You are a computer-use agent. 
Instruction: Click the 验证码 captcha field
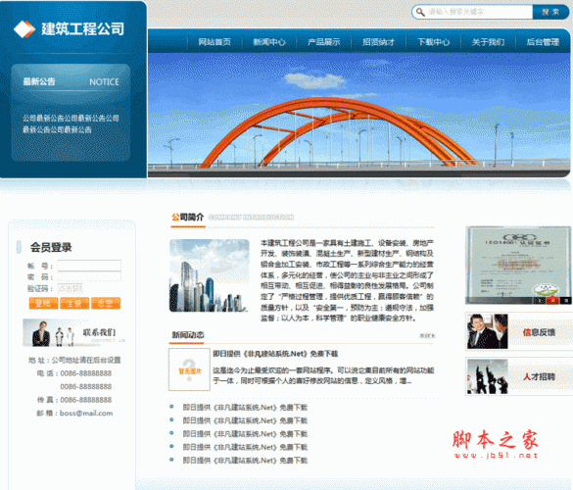(x=71, y=288)
